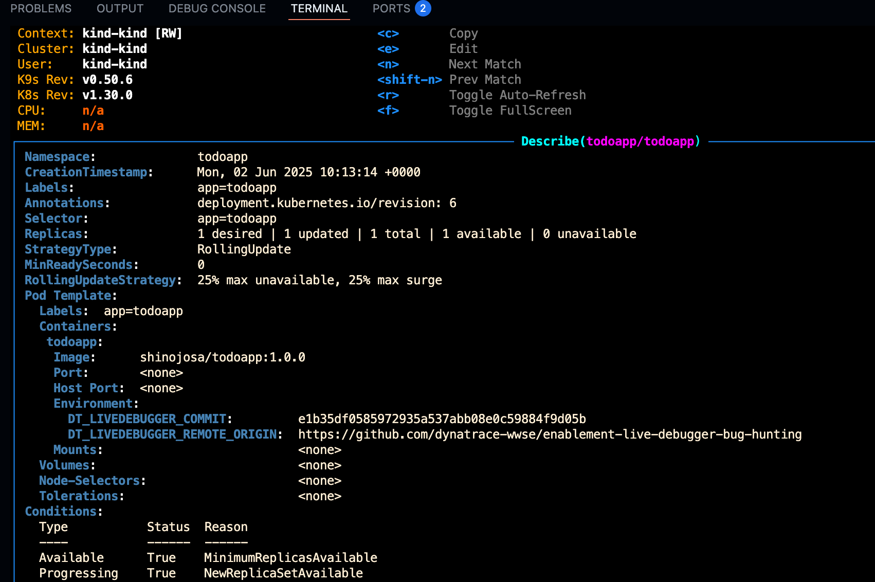
Task: Click the <shift-n> Prev Match shortcut
Action: tap(409, 80)
